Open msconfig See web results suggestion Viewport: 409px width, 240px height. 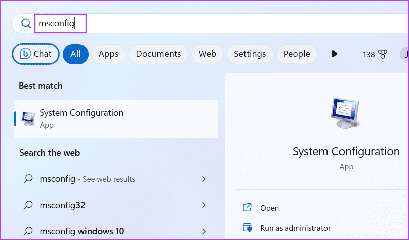pyautogui.click(x=116, y=179)
